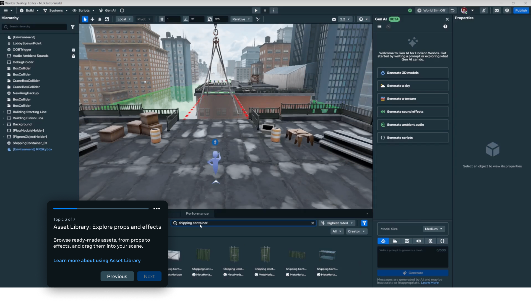
Task: Expand the Background hierarchy node
Action: (x=3, y=124)
